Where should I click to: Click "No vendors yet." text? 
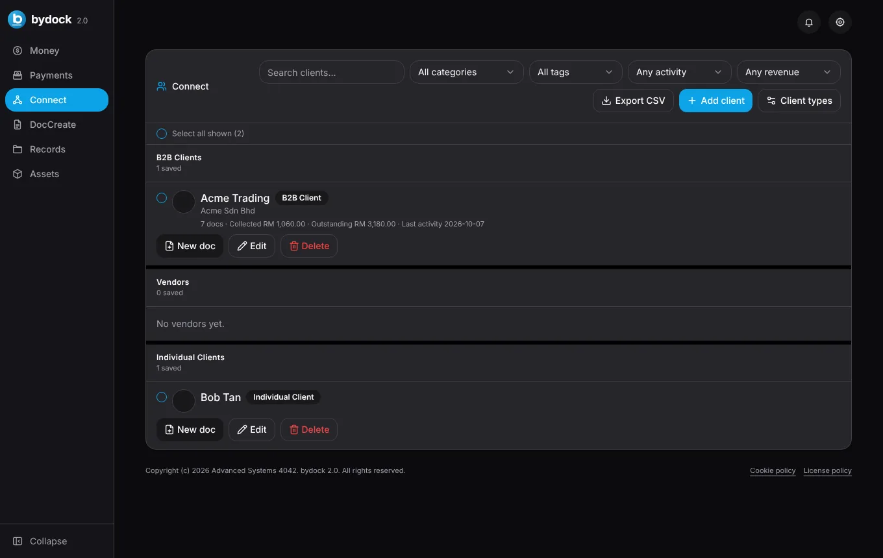tap(190, 324)
